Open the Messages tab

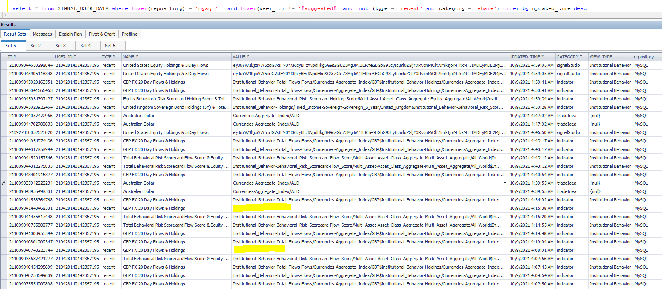pos(43,34)
